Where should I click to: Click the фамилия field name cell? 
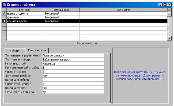[x=25, y=17]
